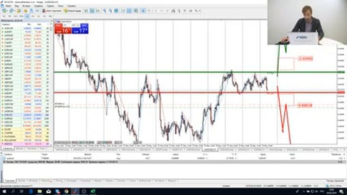Select the open audusd position row
The height and width of the screenshot is (195, 347).
click(x=173, y=158)
